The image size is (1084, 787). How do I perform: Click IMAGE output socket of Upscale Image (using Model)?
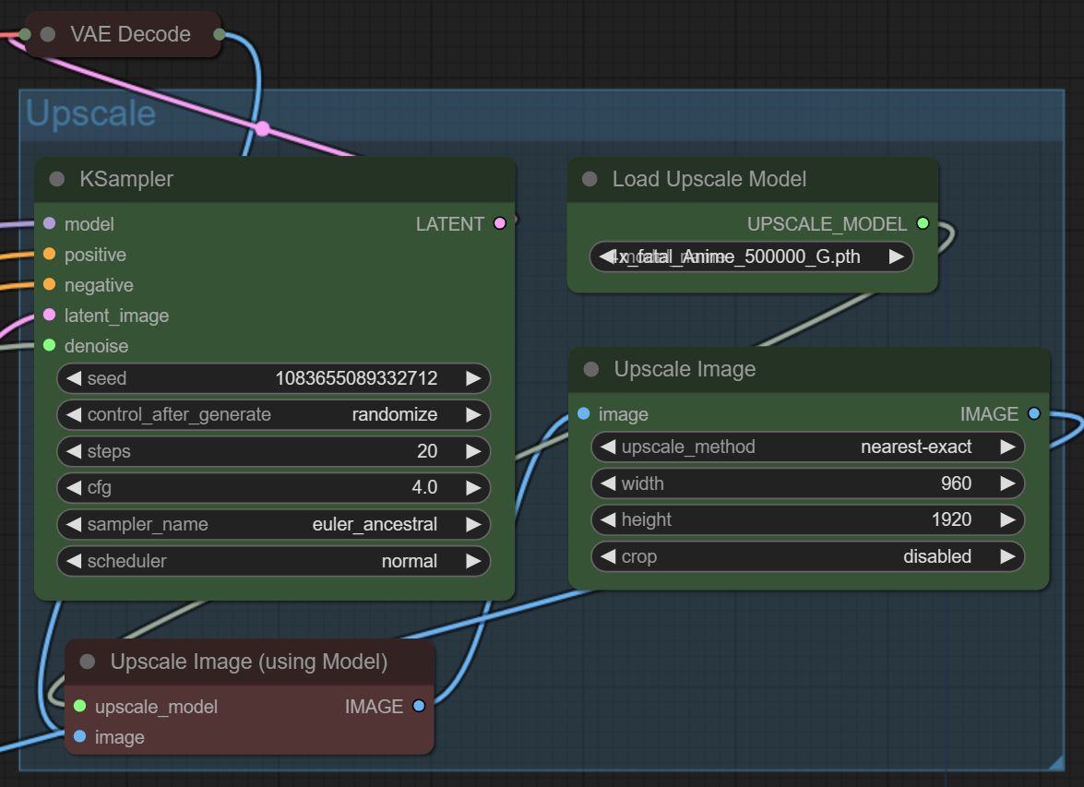419,706
